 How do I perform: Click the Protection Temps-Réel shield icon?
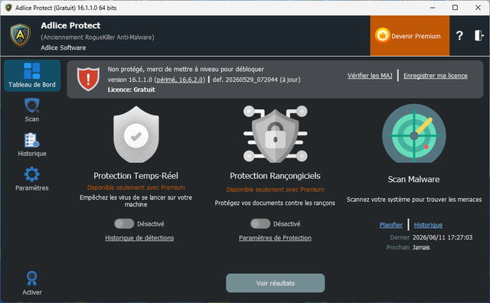point(136,135)
